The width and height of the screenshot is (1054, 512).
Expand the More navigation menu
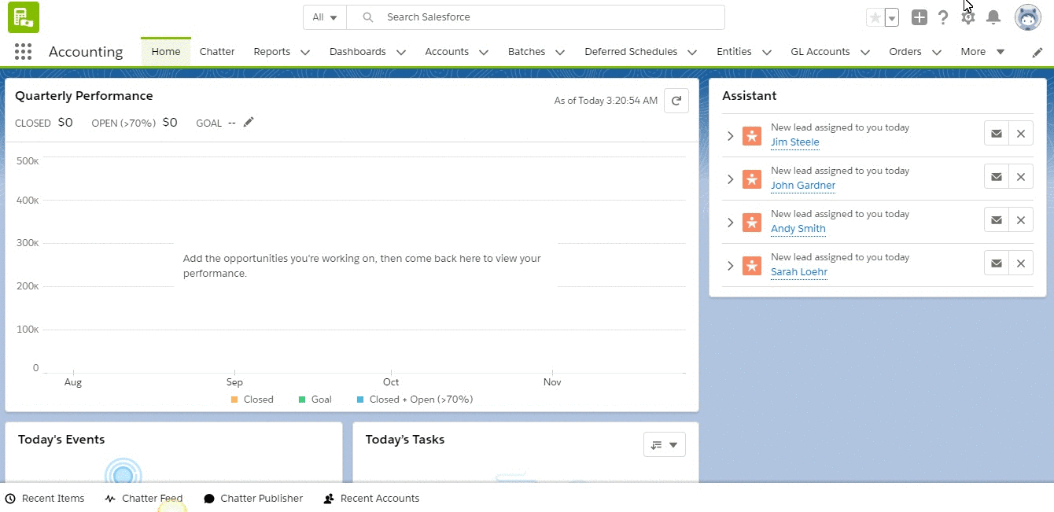[x=982, y=52]
